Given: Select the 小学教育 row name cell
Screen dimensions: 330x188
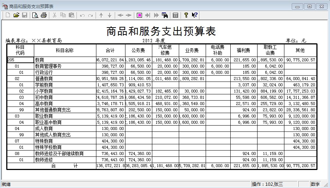Looking at the screenshot, I should 65,91.
